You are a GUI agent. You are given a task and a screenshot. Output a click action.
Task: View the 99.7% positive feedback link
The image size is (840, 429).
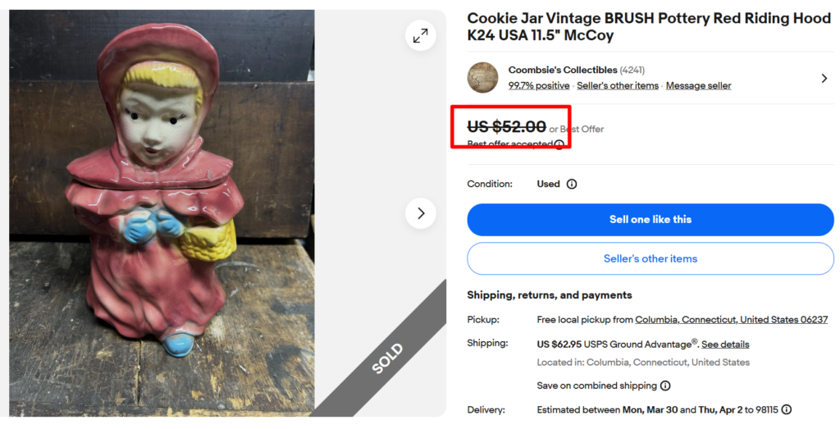coord(538,85)
